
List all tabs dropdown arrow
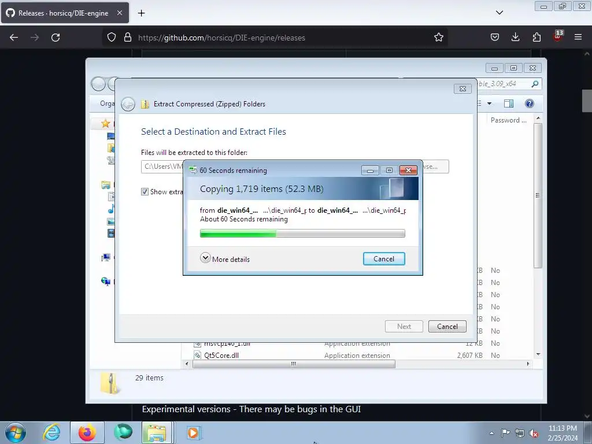(x=499, y=13)
